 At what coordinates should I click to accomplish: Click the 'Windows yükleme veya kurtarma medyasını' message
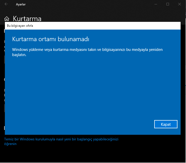coord(87,52)
